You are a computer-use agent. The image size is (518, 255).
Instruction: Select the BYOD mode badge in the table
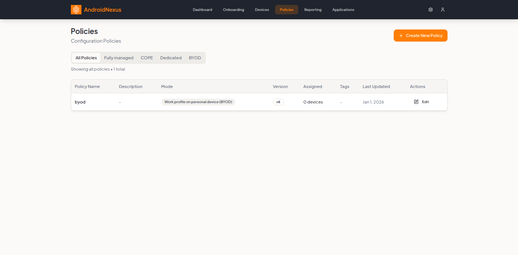(x=198, y=102)
